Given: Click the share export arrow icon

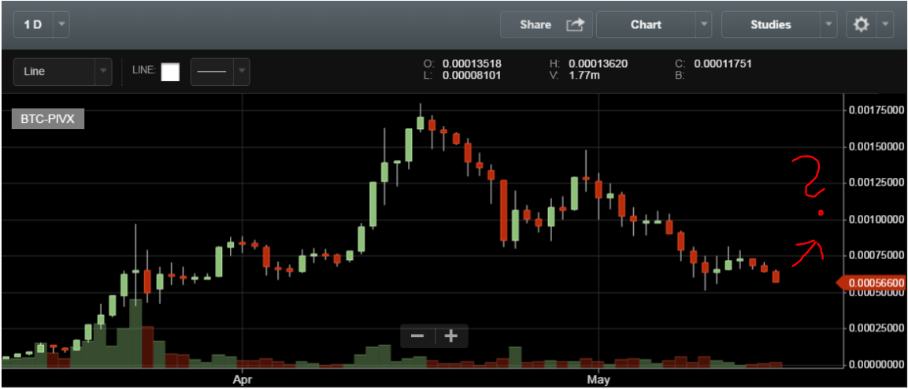Looking at the screenshot, I should tap(575, 24).
